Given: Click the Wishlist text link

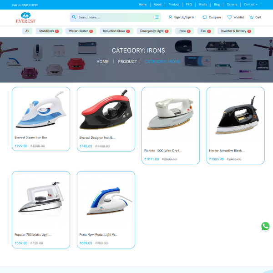Looking at the screenshot, I should pos(238,17).
